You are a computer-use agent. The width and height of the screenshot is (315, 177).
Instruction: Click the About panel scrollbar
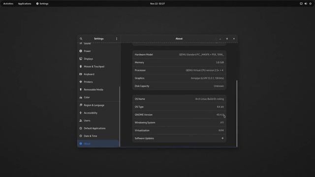click(237, 114)
